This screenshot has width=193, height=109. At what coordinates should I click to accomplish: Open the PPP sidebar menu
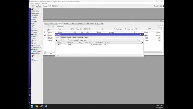coord(35,19)
